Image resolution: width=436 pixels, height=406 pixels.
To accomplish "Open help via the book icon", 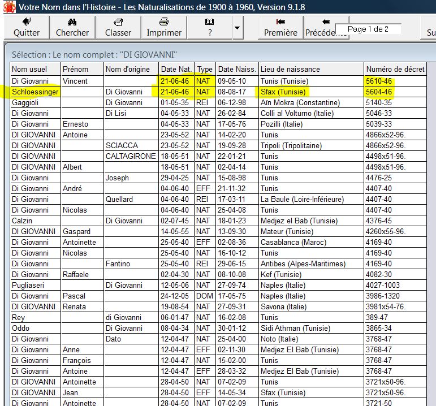I will [x=209, y=21].
